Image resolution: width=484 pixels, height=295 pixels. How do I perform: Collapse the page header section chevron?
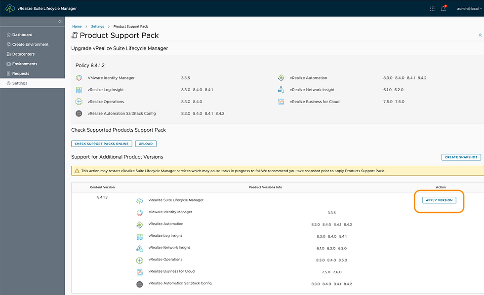click(480, 35)
